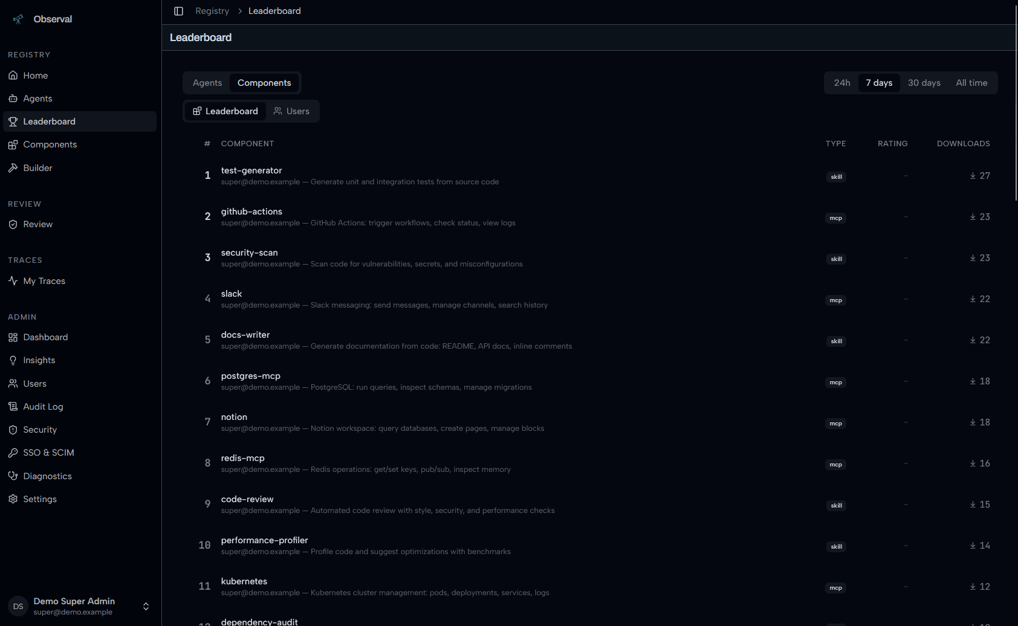Open the test-generator component
This screenshot has height=626, width=1018.
(x=251, y=170)
